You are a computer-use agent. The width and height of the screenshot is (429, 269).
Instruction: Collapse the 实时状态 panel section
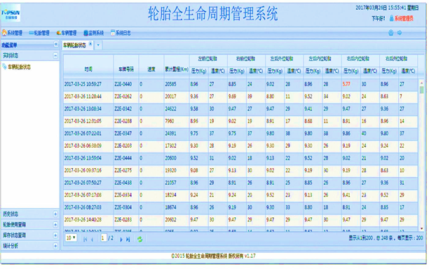(55, 55)
